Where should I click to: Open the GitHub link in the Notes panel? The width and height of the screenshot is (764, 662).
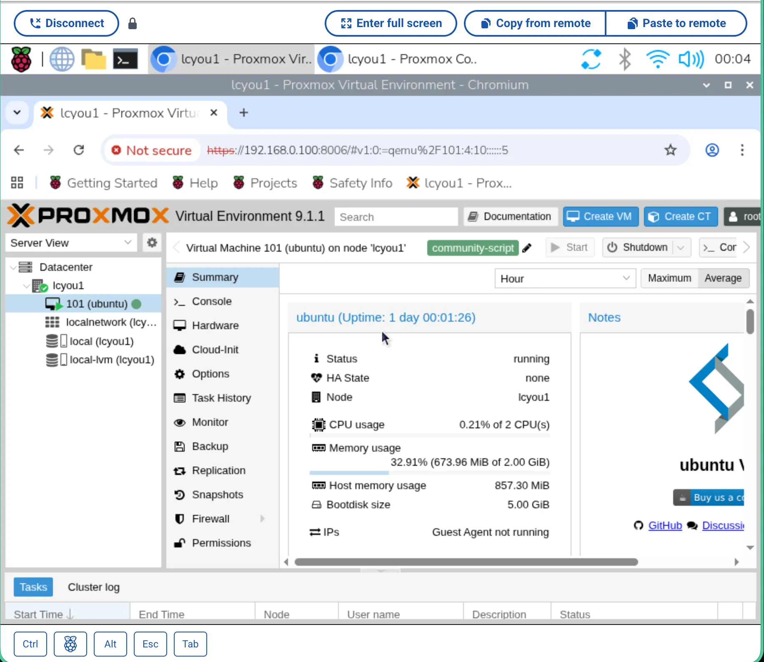point(664,525)
